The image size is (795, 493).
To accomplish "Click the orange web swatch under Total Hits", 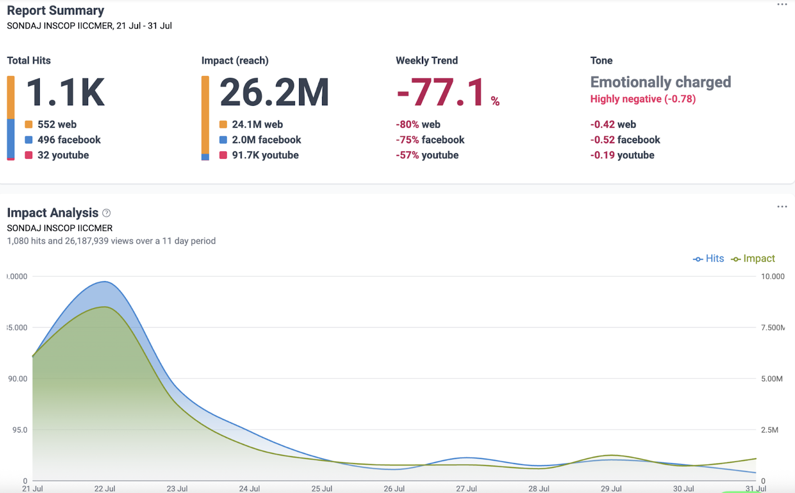I will pos(29,124).
